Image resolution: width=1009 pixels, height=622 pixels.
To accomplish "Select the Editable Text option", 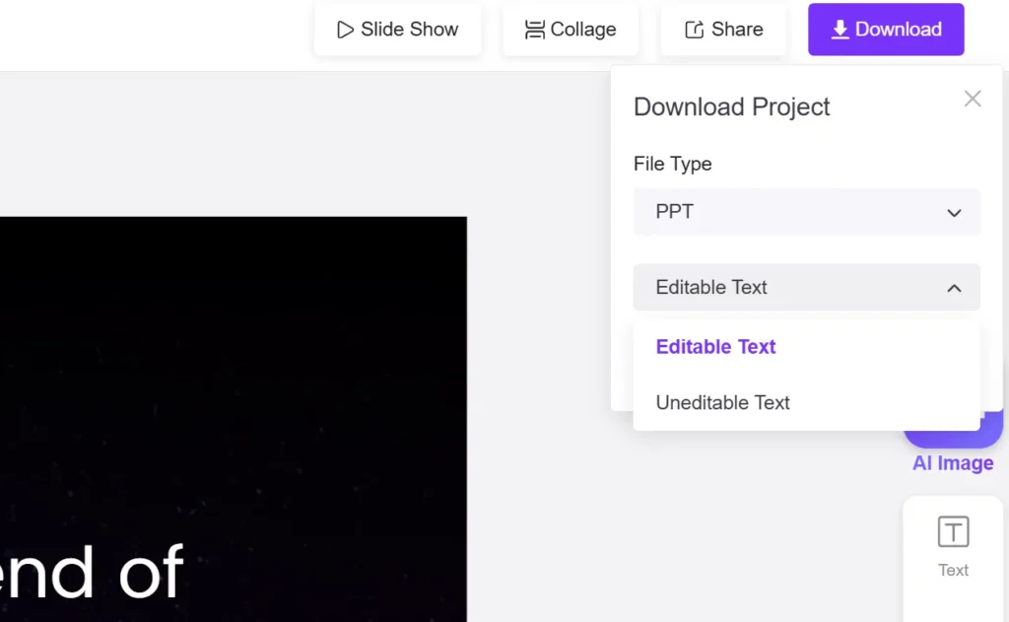I will 806,347.
